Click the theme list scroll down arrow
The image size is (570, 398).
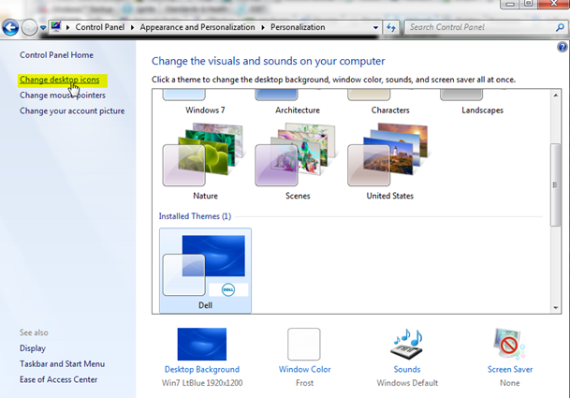pos(555,308)
